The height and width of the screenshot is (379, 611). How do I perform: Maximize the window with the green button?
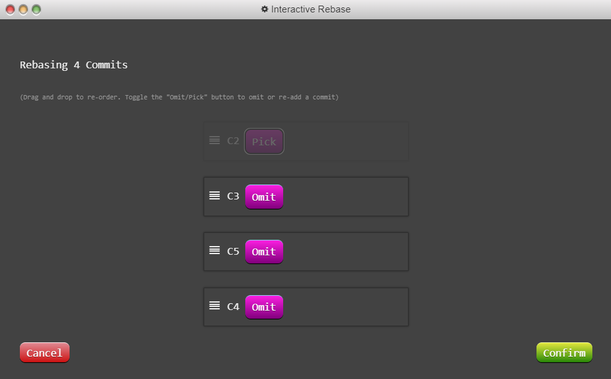tap(36, 9)
